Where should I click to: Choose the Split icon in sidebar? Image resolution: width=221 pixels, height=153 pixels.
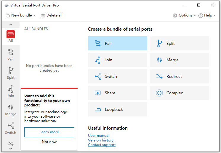tap(11, 73)
